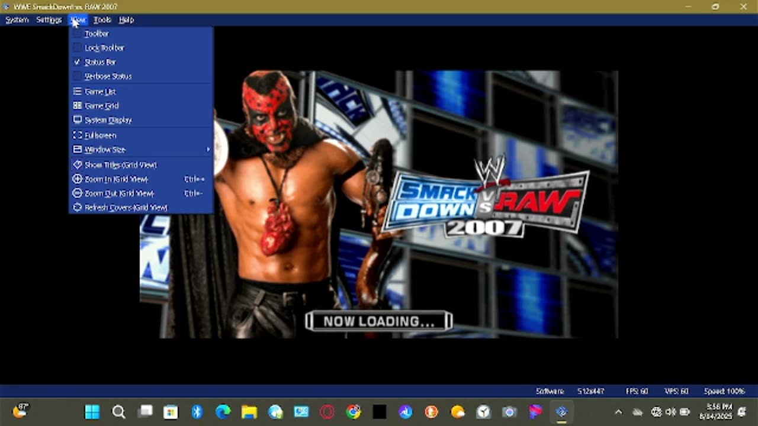Open the Windows Start menu
The height and width of the screenshot is (426, 758).
coord(92,412)
